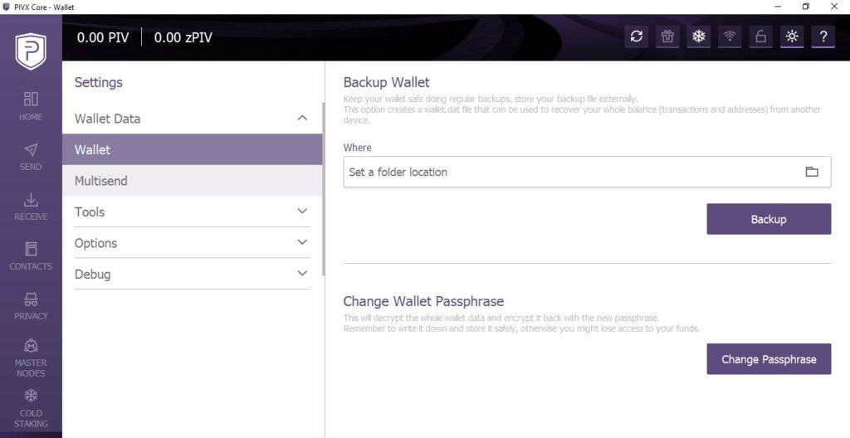Click the network connection wifi icon
This screenshot has width=850, height=438.
730,36
